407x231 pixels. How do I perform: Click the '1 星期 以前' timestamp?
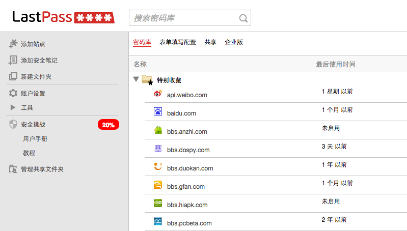pos(337,92)
